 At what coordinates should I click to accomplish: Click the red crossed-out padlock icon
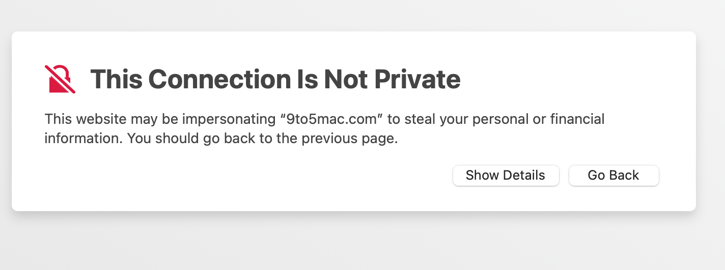(x=60, y=79)
